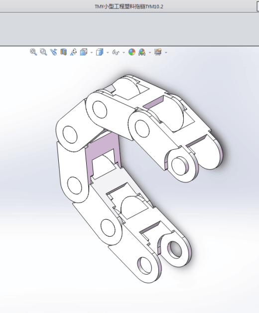
Task: Select the protruding round pin on the right link
Action: (179, 165)
